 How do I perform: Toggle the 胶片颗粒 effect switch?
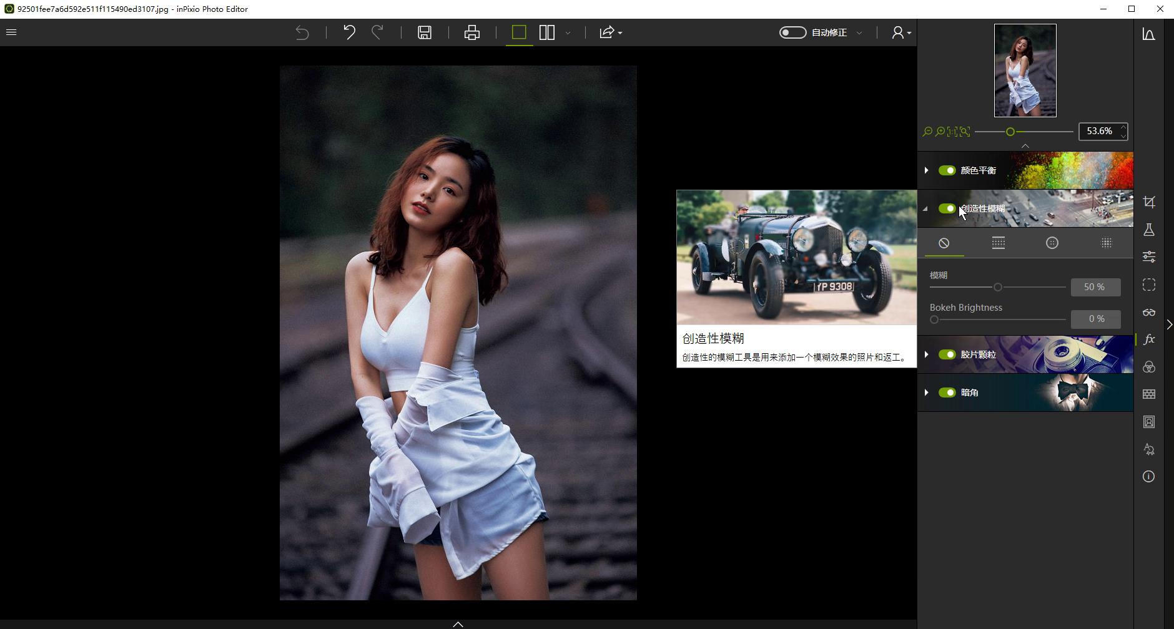coord(947,354)
